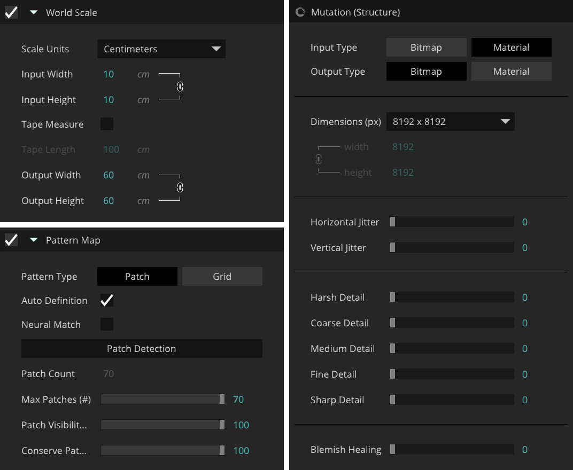Click the "Auto Definition" label
The width and height of the screenshot is (573, 470).
55,301
